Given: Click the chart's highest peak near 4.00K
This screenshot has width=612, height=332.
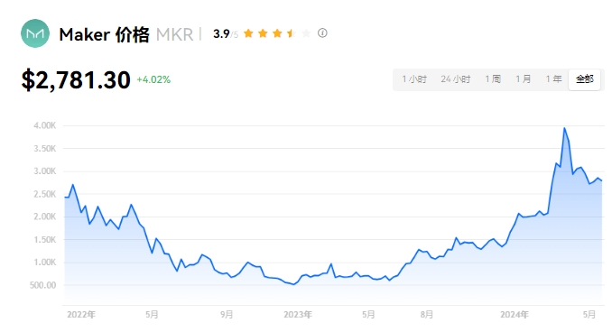Looking at the screenshot, I should click(564, 128).
